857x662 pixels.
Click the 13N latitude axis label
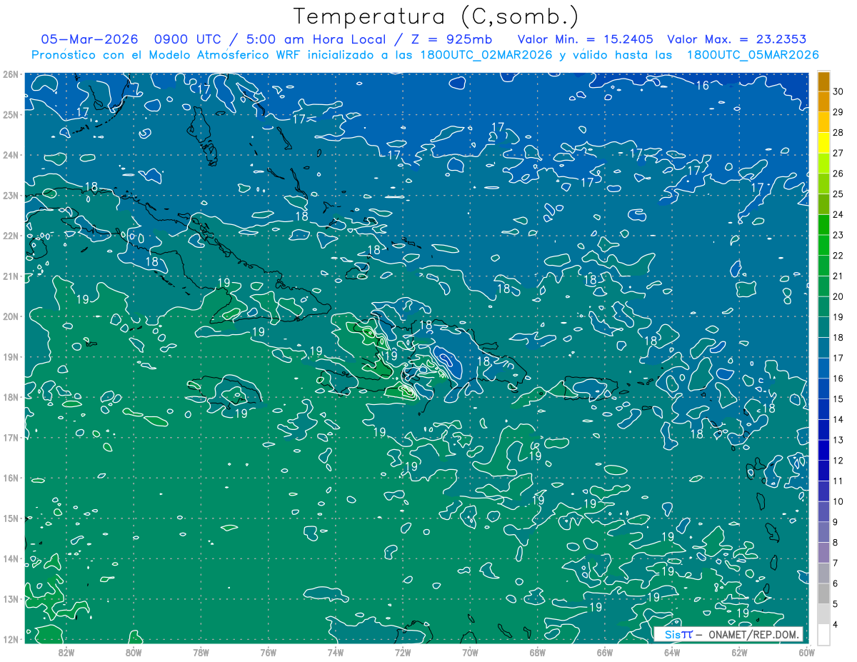[x=10, y=598]
